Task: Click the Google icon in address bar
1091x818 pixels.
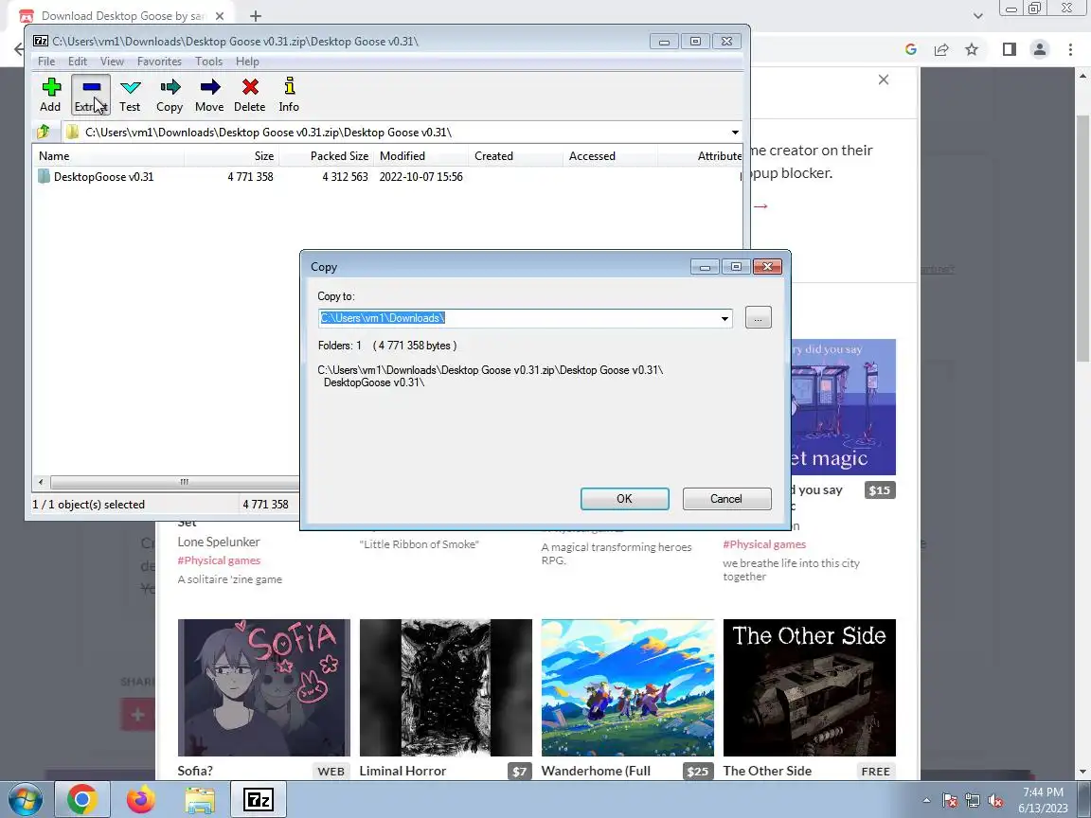Action: coord(911,49)
